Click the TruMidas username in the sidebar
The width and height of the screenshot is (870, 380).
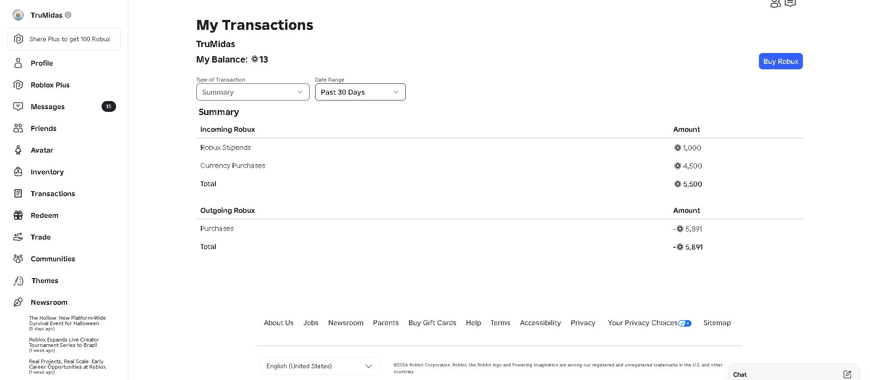click(46, 15)
